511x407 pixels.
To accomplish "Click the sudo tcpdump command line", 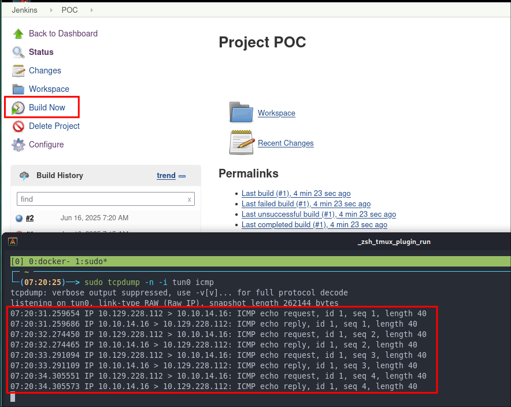I will (149, 282).
